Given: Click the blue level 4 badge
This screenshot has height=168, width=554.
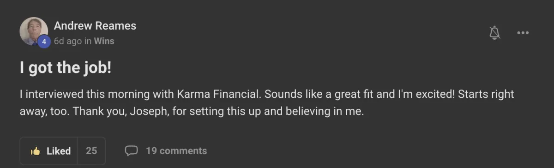Looking at the screenshot, I should tap(44, 41).
